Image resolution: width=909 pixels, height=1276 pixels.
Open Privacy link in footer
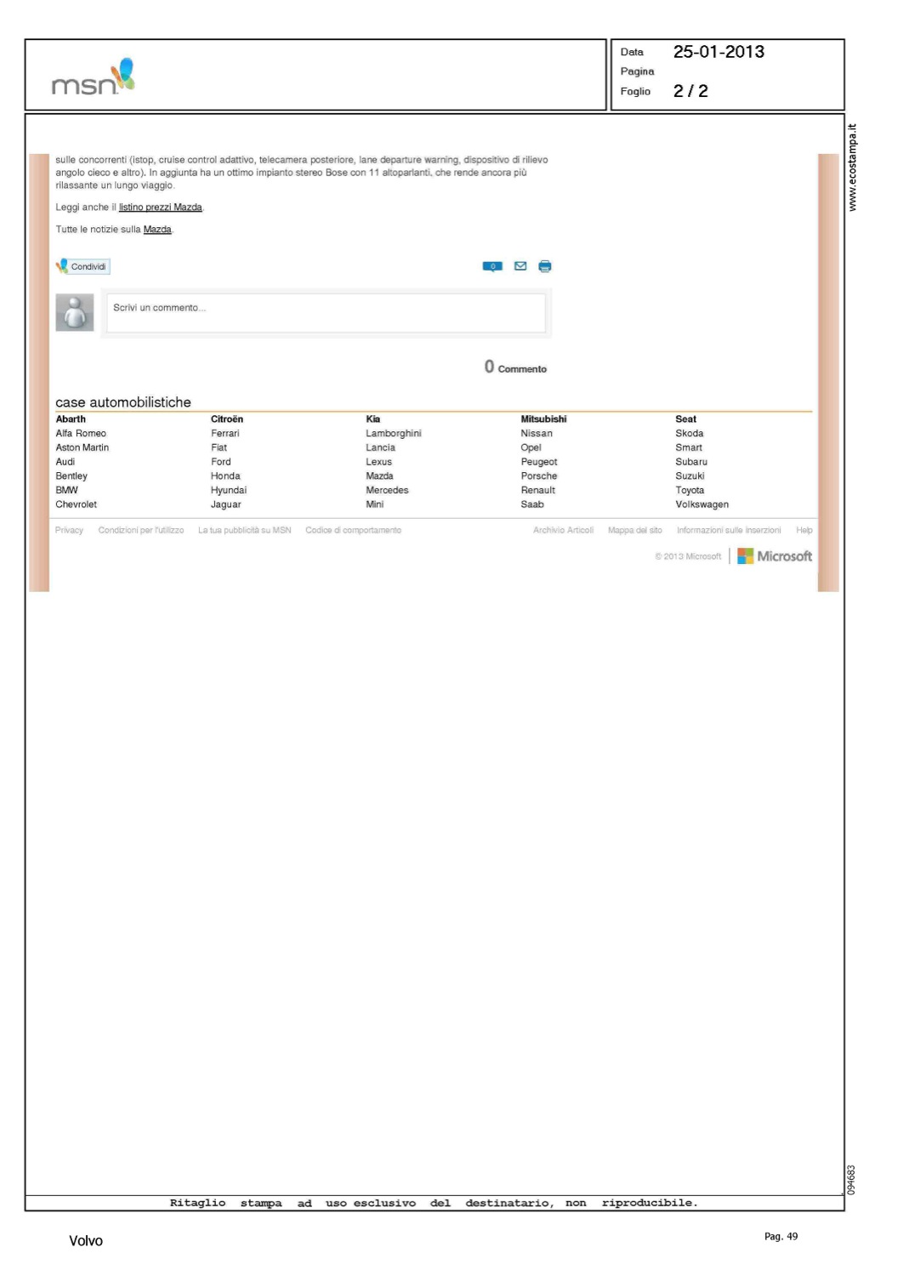[69, 531]
